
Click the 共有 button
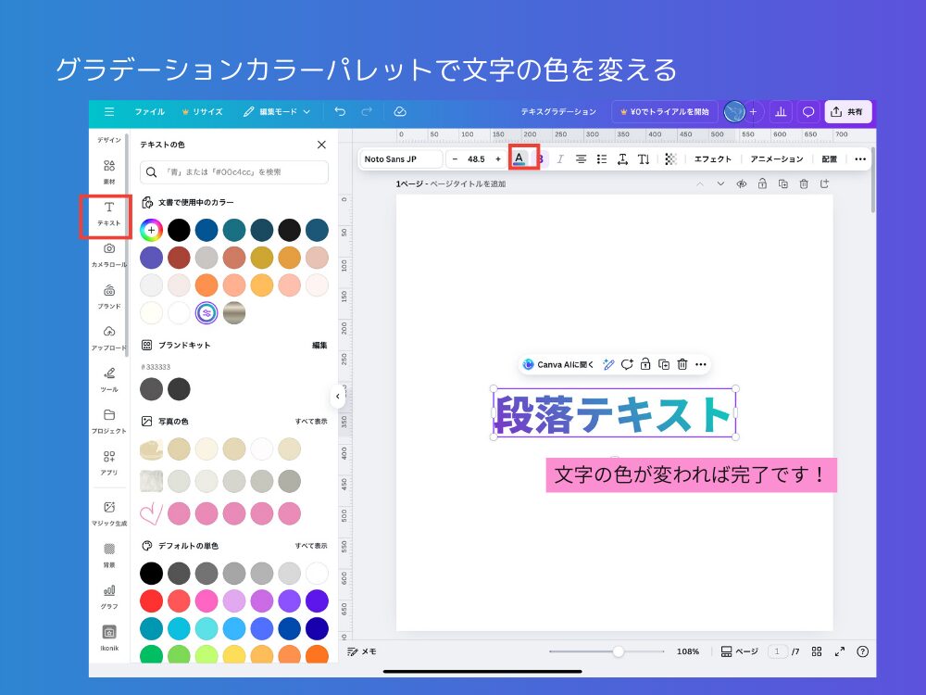pyautogui.click(x=848, y=111)
